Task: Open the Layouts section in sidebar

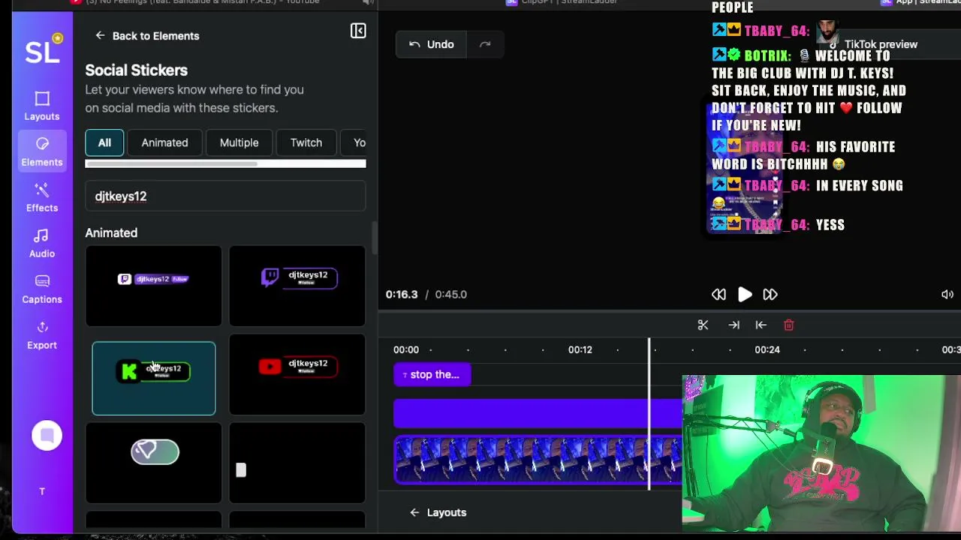Action: pos(42,106)
